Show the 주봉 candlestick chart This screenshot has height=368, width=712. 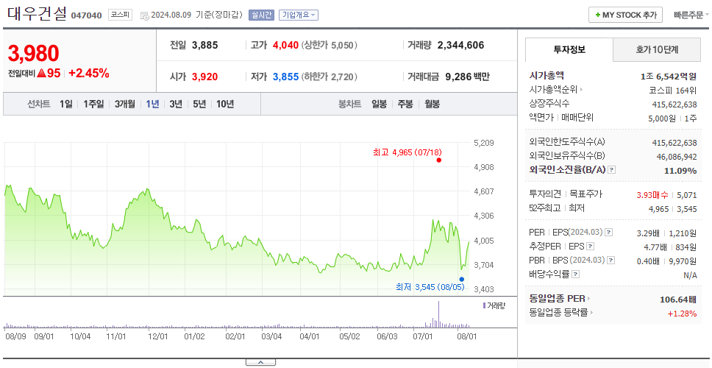(x=405, y=104)
